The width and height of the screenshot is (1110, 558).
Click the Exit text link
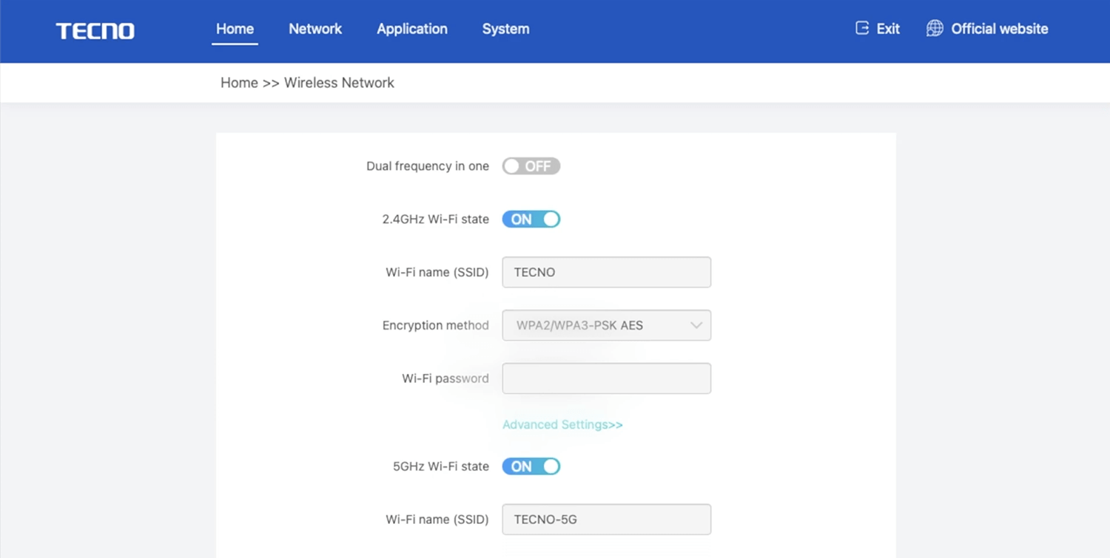[x=888, y=29]
